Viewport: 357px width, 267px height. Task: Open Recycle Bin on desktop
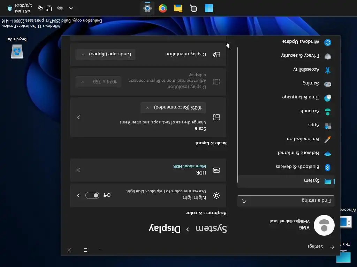[x=17, y=49]
